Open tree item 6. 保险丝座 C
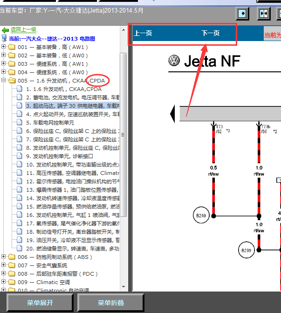The width and height of the screenshot is (281, 313). [73, 131]
